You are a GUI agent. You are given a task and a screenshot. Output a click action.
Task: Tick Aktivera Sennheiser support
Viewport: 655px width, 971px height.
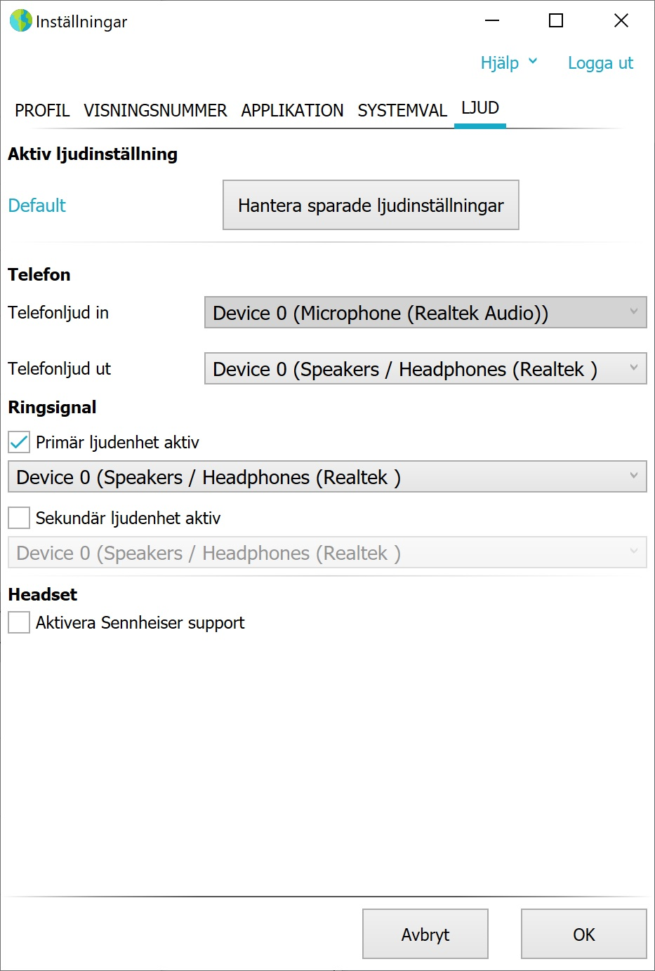[x=19, y=622]
